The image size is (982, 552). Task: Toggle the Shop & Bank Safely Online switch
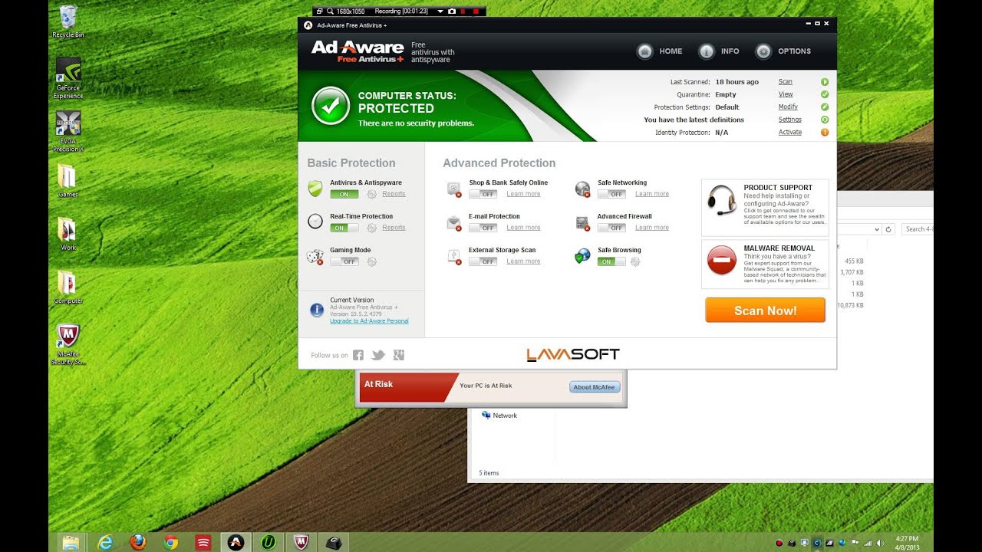click(483, 194)
